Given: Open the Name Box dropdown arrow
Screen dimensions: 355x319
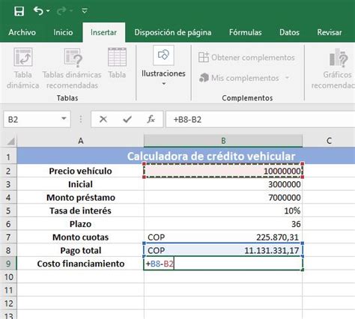Looking at the screenshot, I should point(64,119).
